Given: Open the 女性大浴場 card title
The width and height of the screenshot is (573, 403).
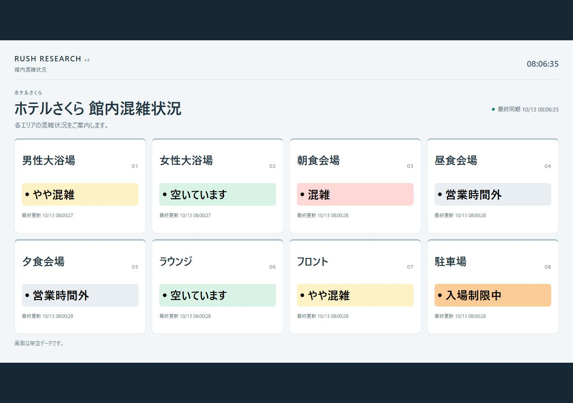Looking at the screenshot, I should [x=186, y=160].
